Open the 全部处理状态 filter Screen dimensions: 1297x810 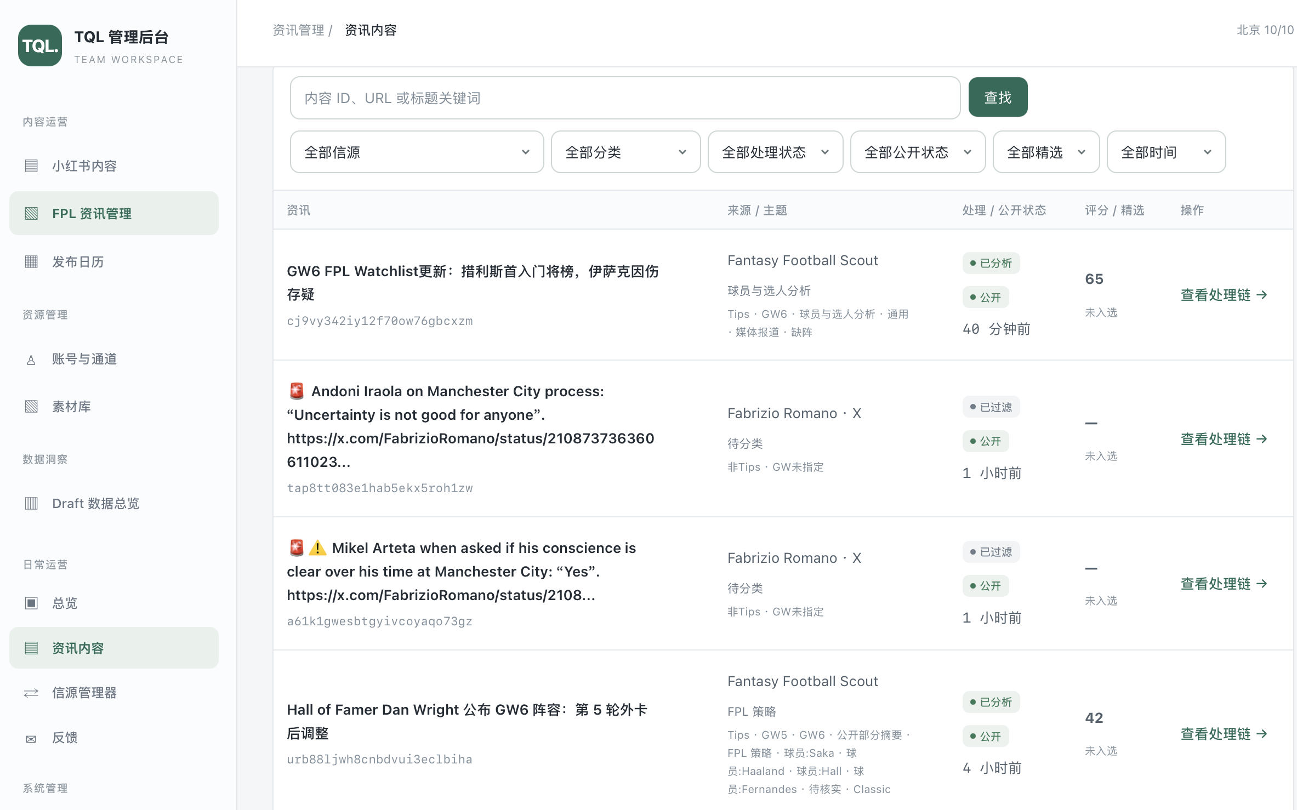point(775,152)
